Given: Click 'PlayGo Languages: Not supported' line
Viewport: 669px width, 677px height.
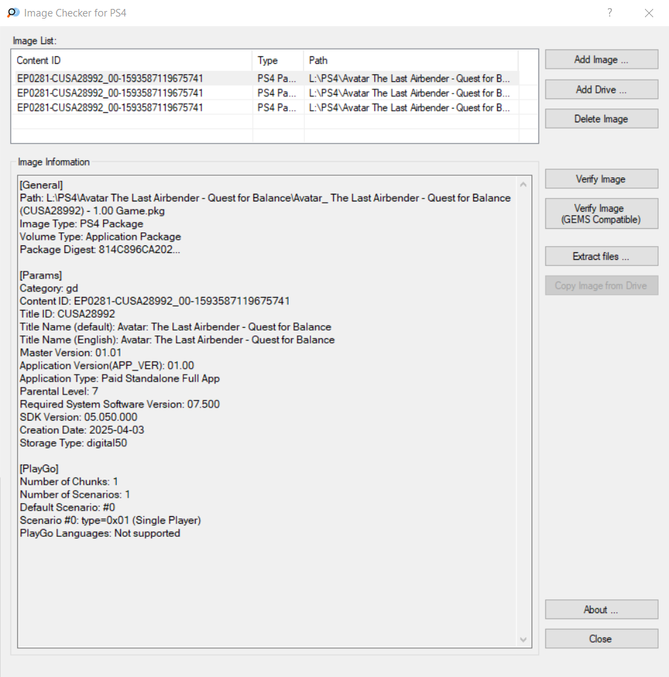Looking at the screenshot, I should [x=100, y=533].
